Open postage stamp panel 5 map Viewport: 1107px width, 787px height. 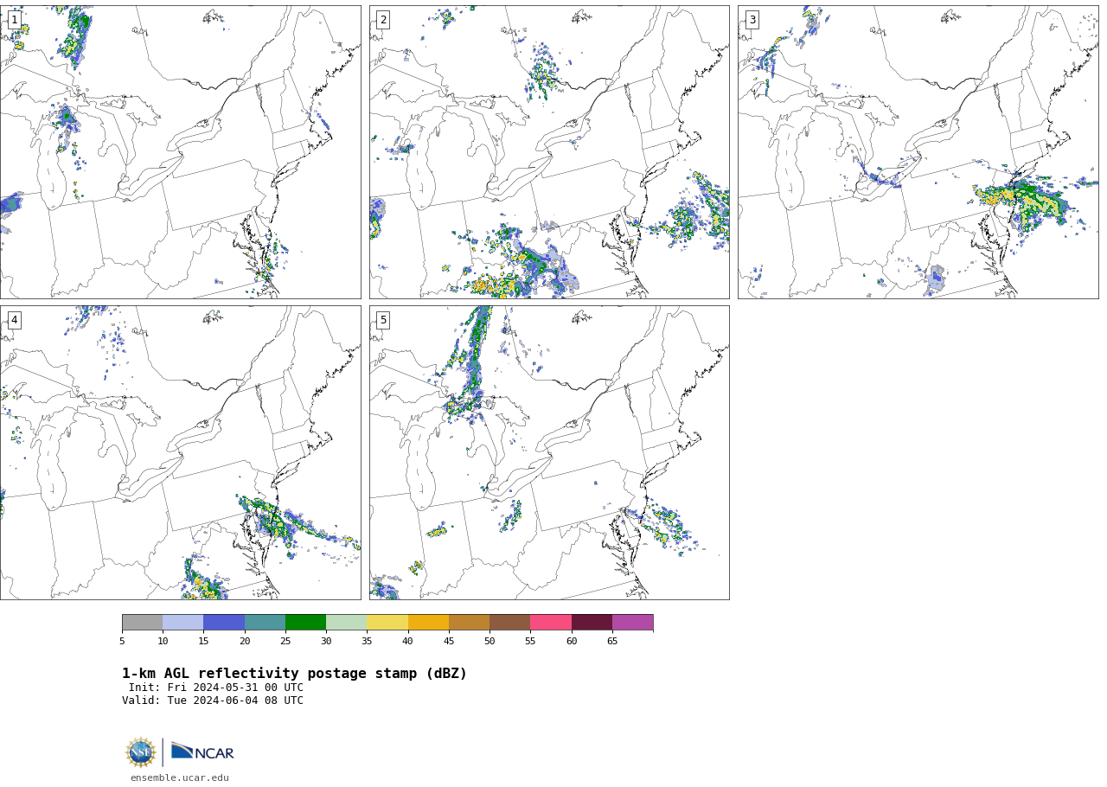pos(549,452)
